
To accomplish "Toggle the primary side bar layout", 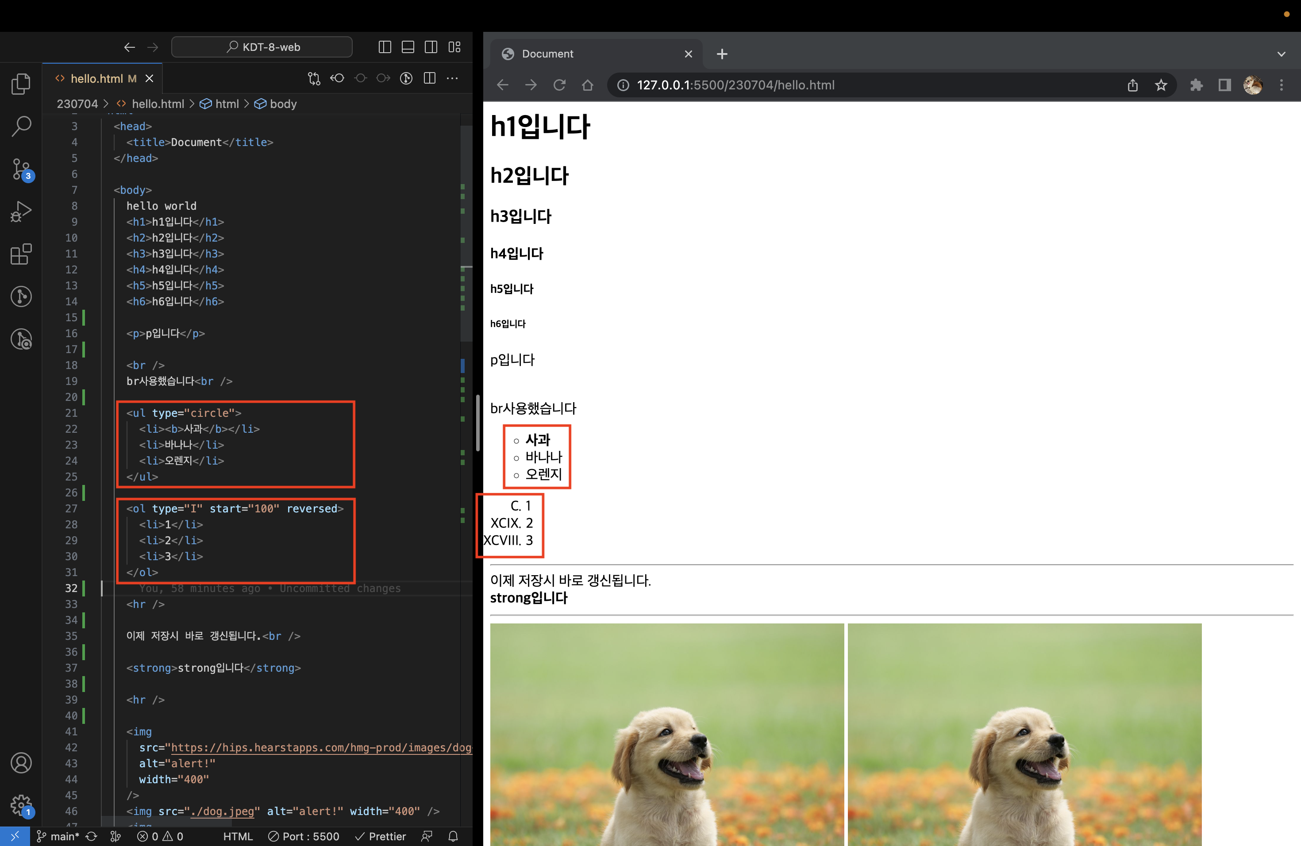I will [385, 47].
